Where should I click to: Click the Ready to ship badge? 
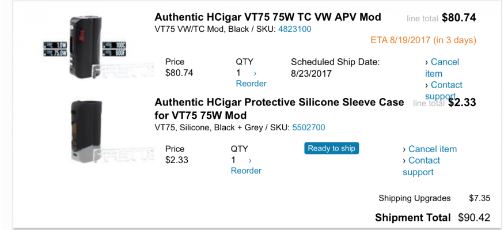click(331, 148)
